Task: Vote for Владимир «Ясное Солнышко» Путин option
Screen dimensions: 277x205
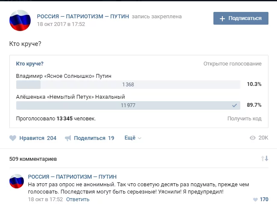Action: tap(64, 76)
